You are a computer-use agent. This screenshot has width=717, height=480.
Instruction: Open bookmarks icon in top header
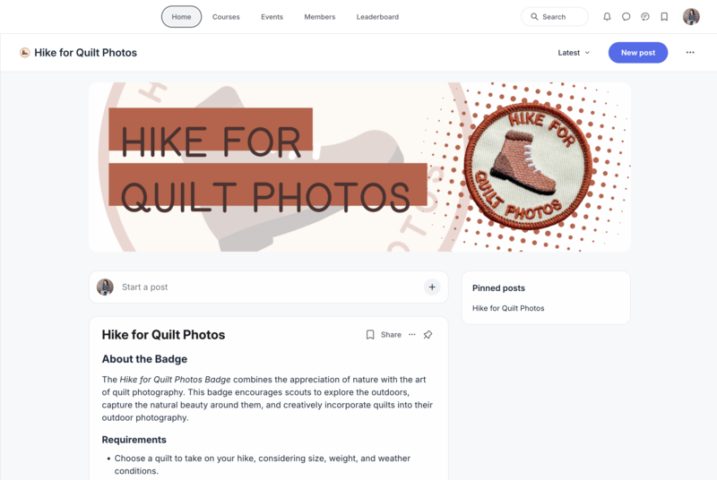664,17
